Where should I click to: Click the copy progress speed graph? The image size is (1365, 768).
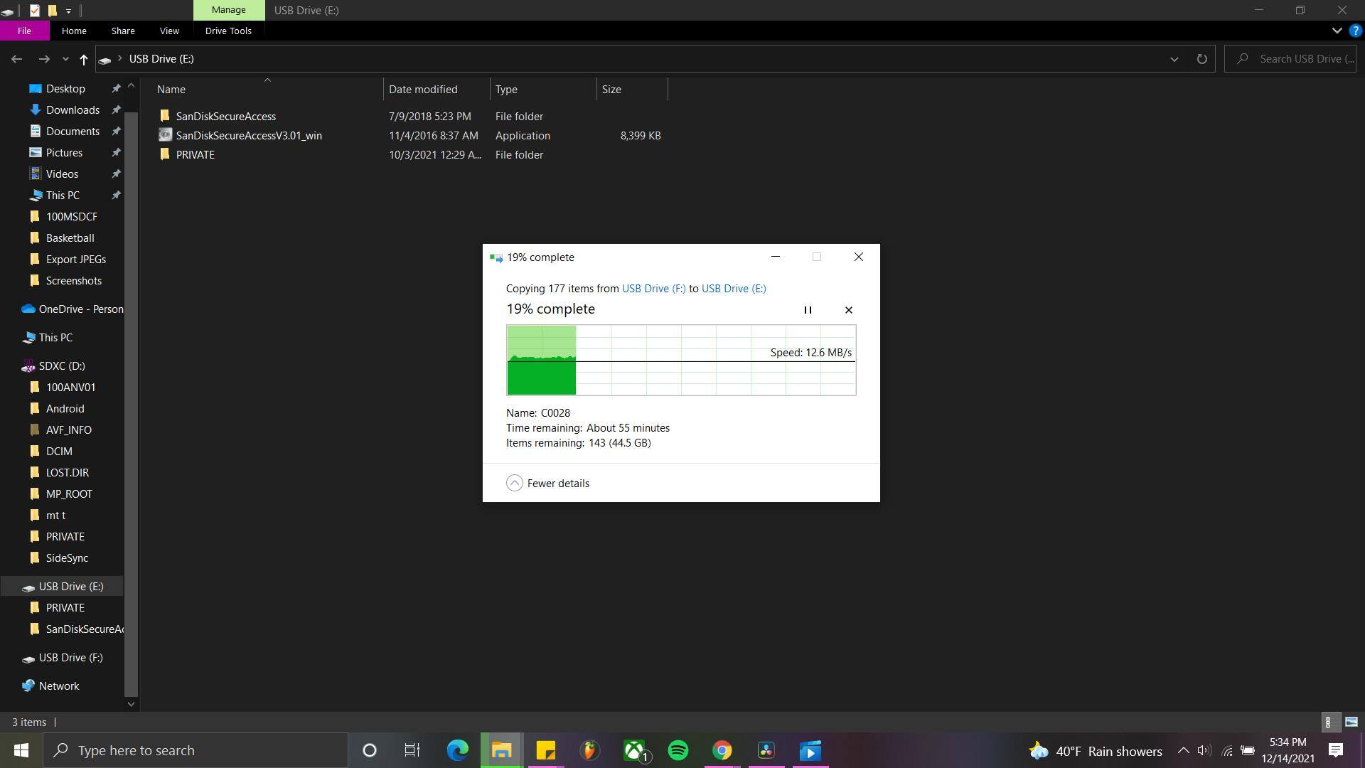pyautogui.click(x=680, y=360)
